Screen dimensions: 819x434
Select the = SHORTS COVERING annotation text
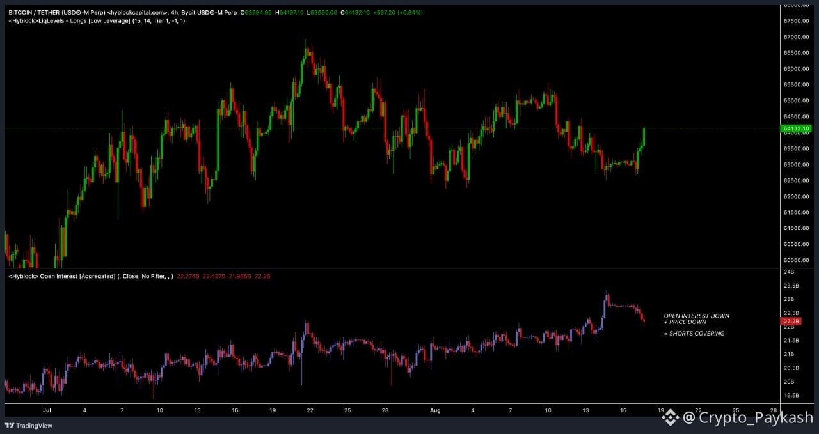pyautogui.click(x=694, y=333)
